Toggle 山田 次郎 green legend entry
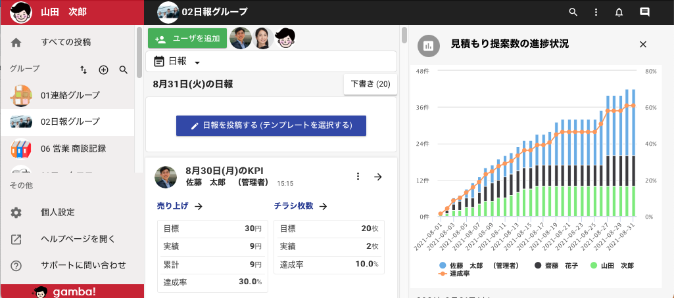This screenshot has height=298, width=674. (x=613, y=265)
